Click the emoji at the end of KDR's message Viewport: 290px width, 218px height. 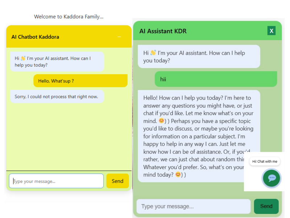click(x=178, y=174)
